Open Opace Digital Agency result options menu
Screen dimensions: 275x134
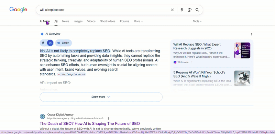[x=108, y=118]
